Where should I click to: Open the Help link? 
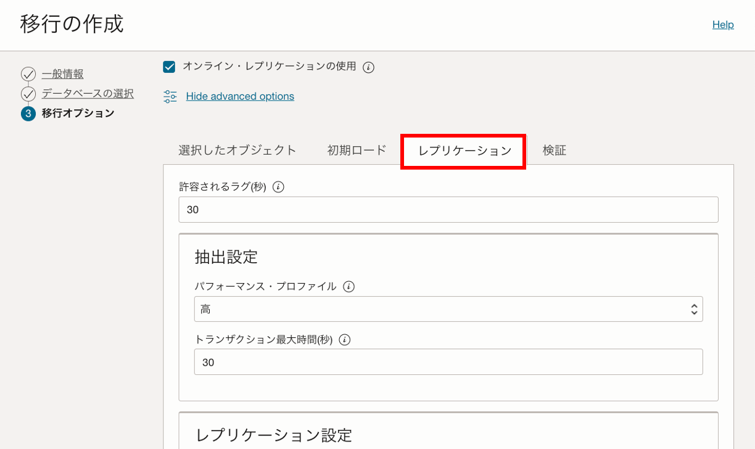(722, 24)
